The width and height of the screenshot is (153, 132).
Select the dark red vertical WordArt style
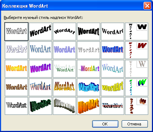tap(137, 50)
